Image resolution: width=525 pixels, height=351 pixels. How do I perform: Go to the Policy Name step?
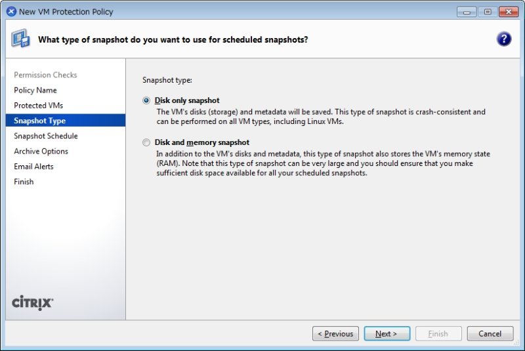pos(35,91)
